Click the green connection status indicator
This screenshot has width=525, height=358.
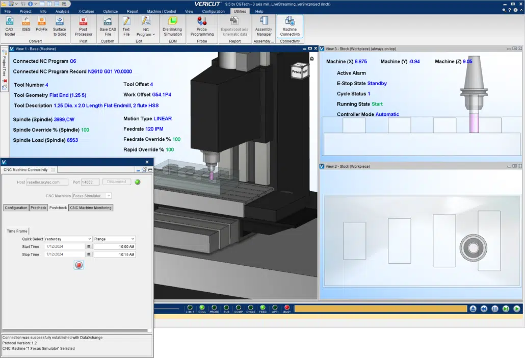(137, 182)
